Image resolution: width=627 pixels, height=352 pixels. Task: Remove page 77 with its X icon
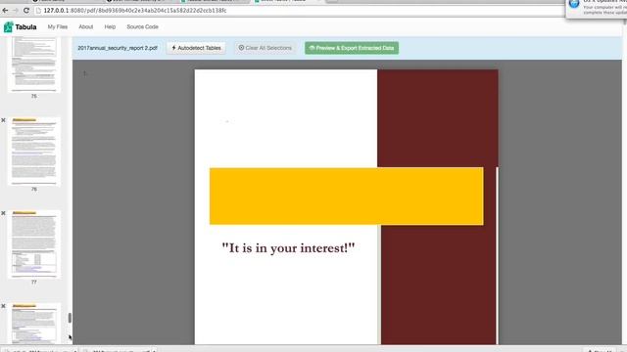tap(3, 213)
